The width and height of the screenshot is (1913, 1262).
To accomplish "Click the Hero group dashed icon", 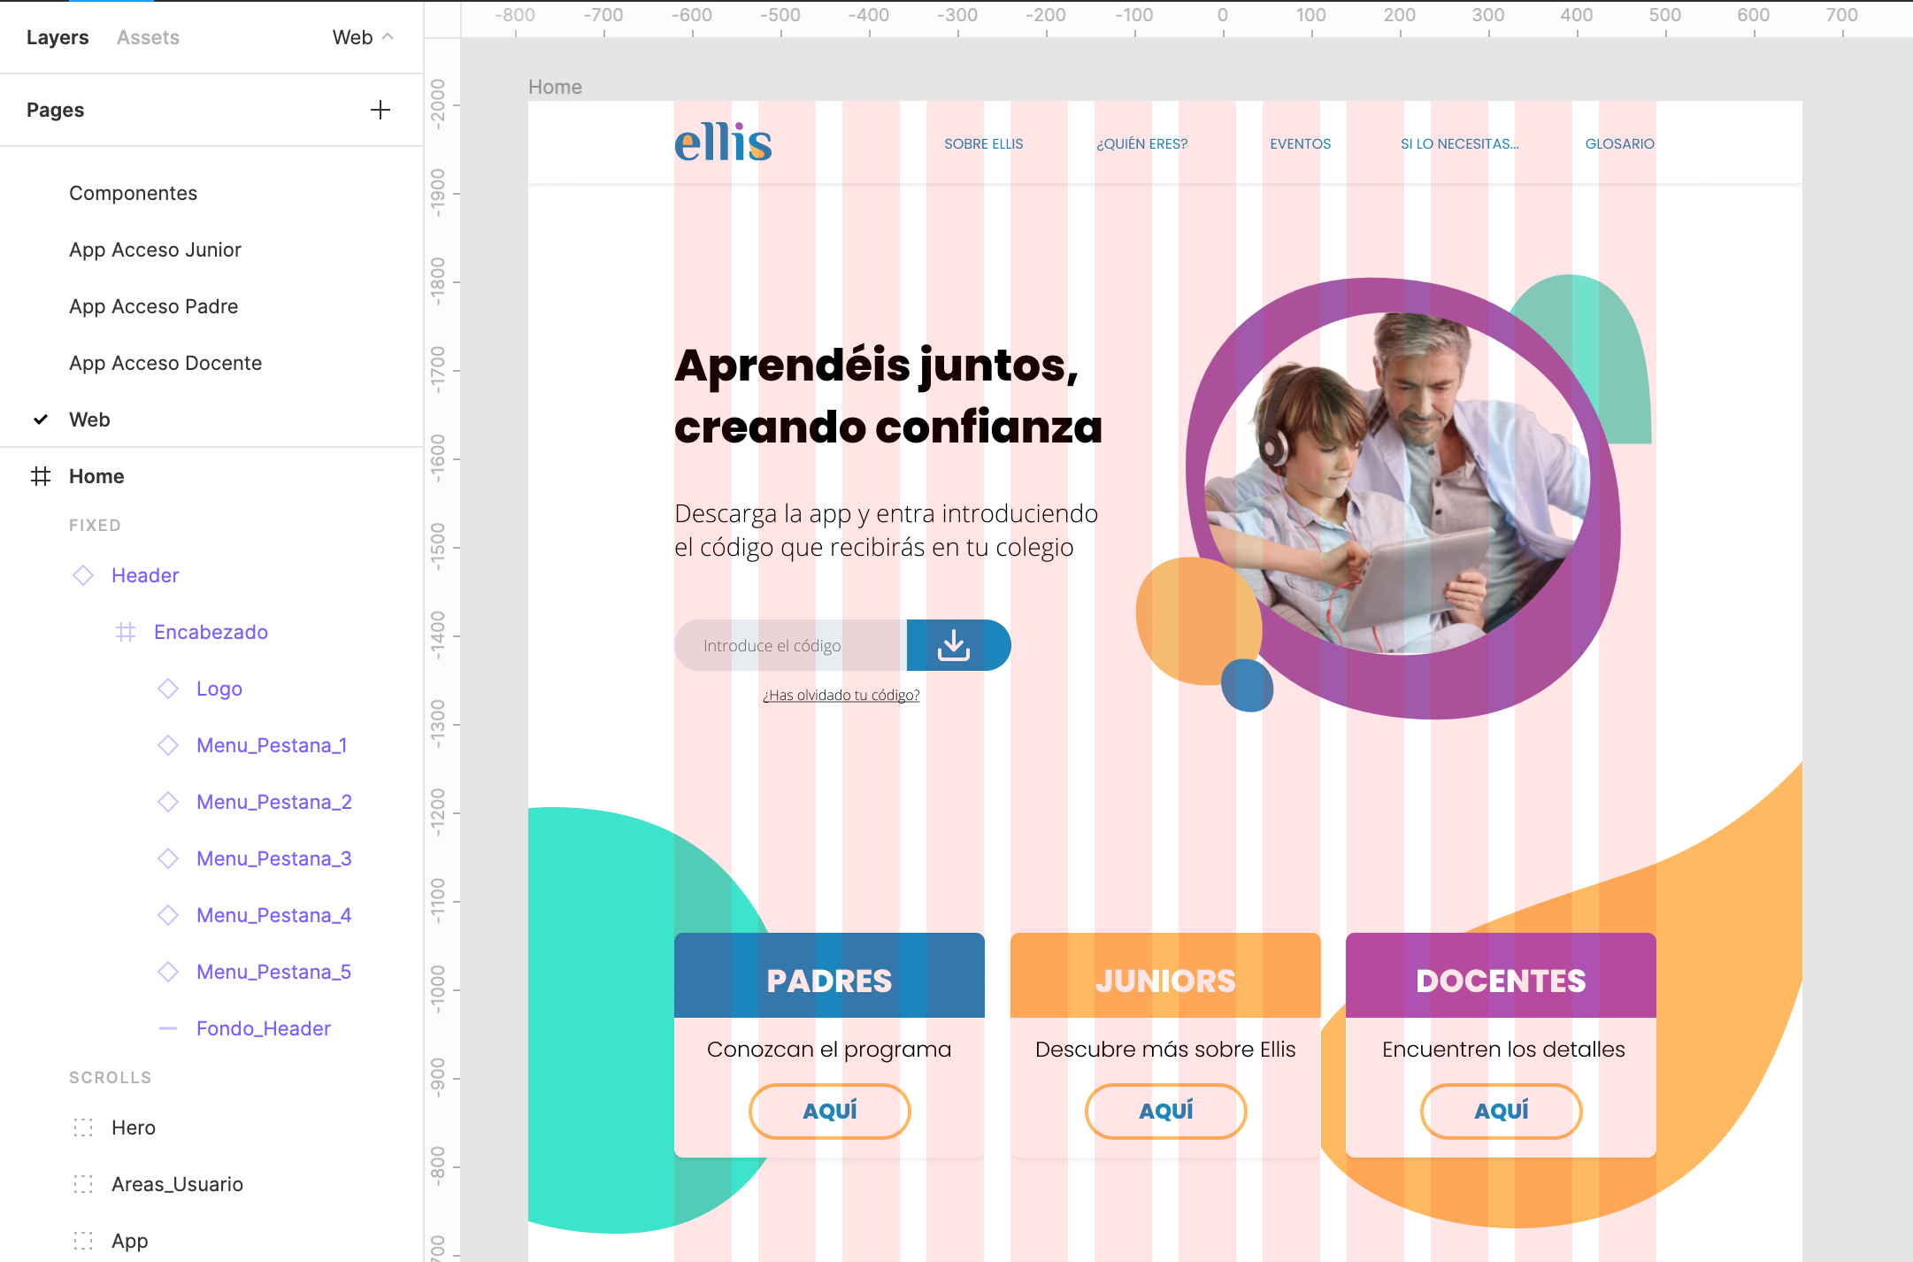I will click(x=83, y=1127).
